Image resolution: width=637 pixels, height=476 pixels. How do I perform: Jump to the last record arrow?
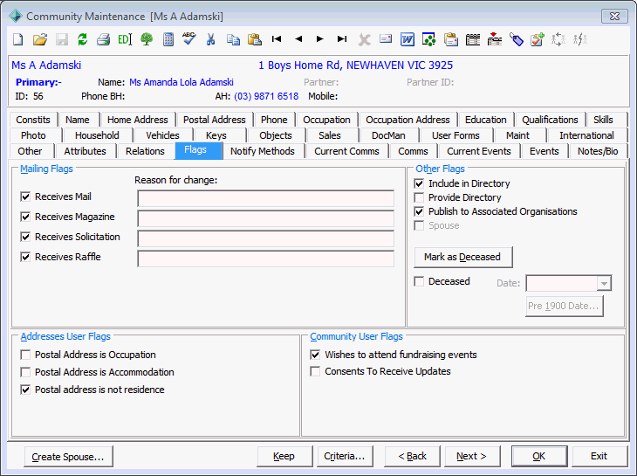(342, 39)
